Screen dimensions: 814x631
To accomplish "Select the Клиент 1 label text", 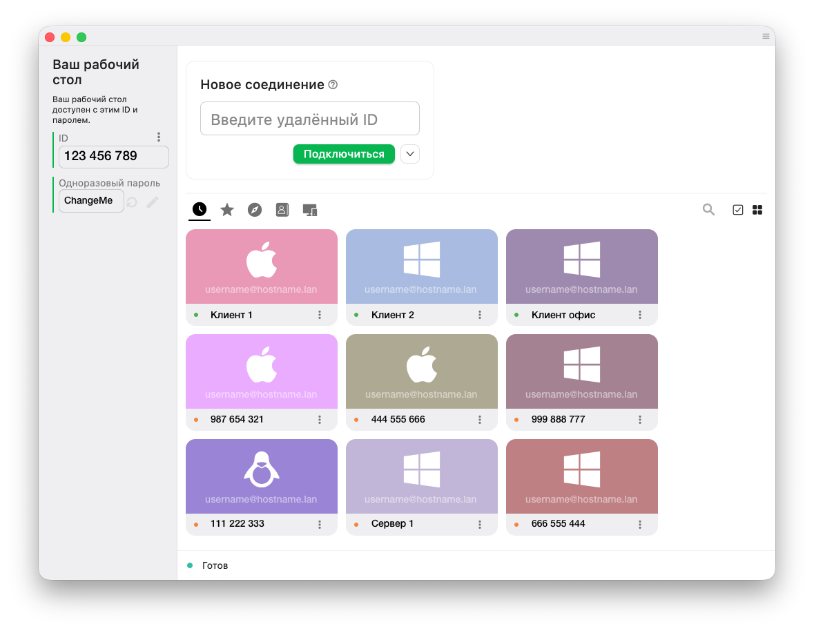I will [x=231, y=315].
